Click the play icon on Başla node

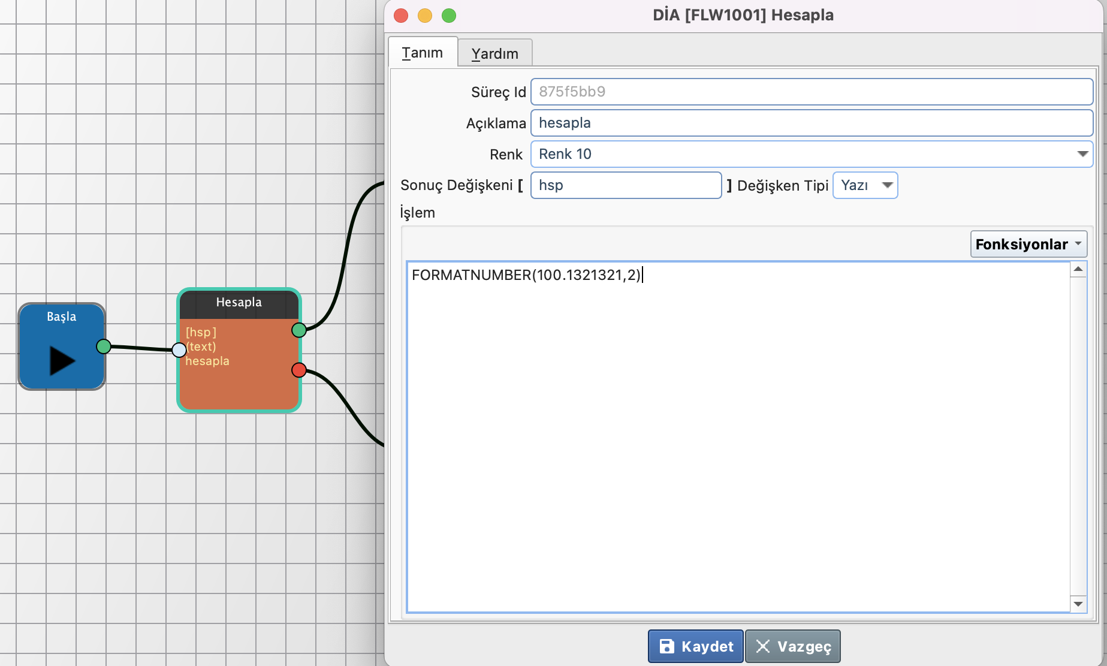pos(62,361)
